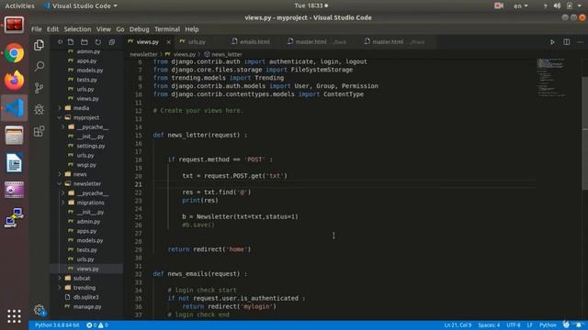
Task: Open the Visual Studio Code app menu
Action: (x=81, y=5)
